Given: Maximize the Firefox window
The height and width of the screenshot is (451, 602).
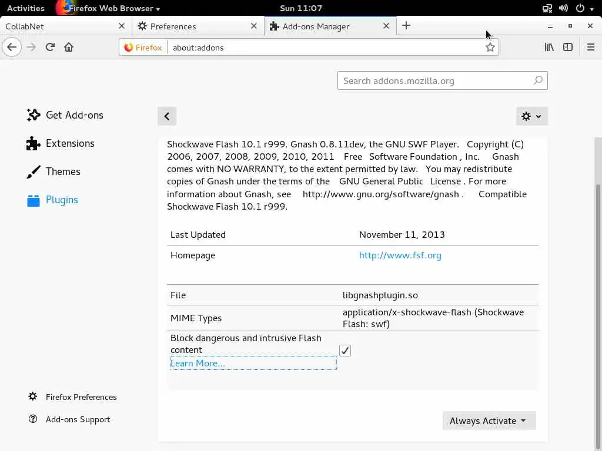Looking at the screenshot, I should (570, 26).
